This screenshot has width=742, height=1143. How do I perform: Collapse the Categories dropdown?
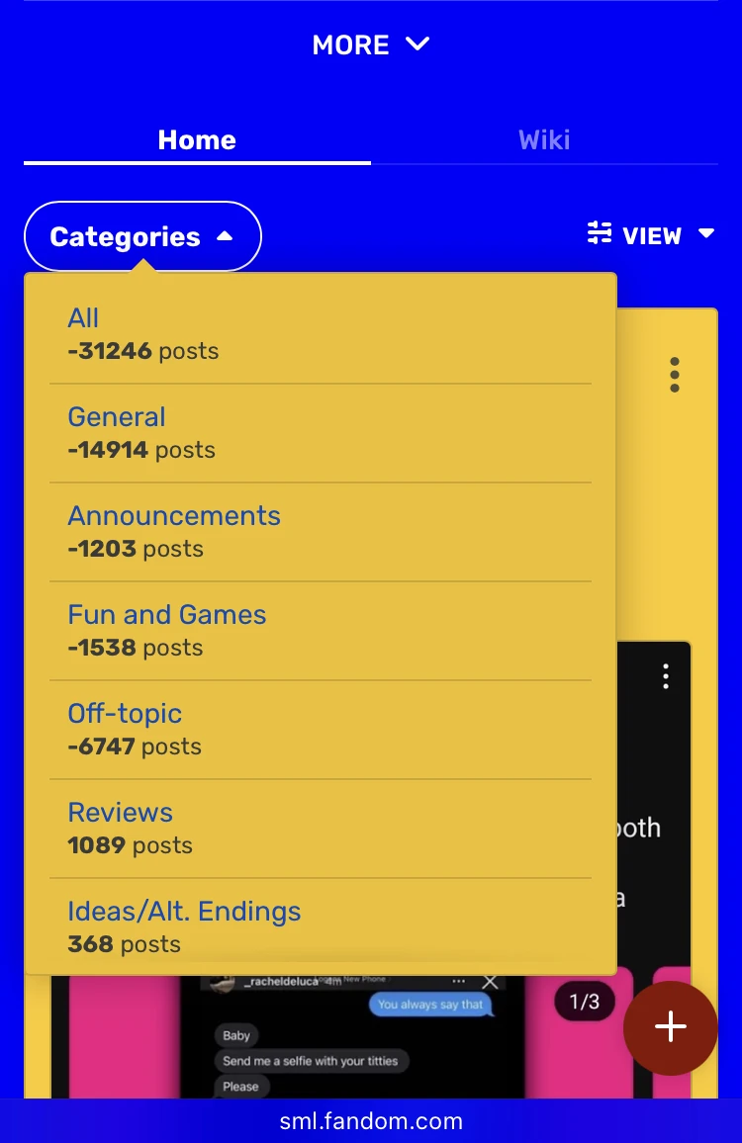(141, 235)
